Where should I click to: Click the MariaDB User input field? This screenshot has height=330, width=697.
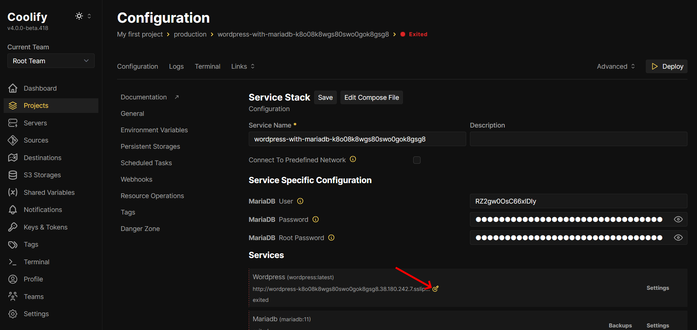(x=579, y=201)
